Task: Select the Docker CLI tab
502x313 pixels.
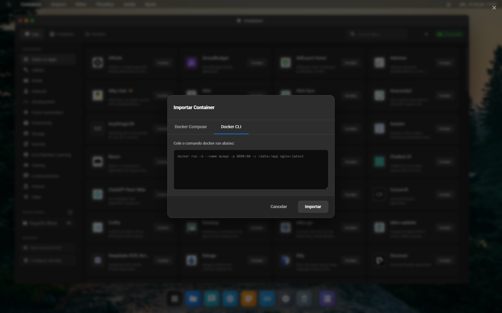Action: point(231,127)
